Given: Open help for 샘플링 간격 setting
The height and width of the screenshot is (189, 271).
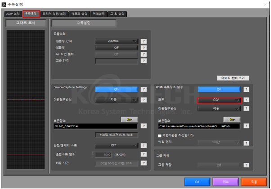Looking at the screenshot, I should coord(144,41).
